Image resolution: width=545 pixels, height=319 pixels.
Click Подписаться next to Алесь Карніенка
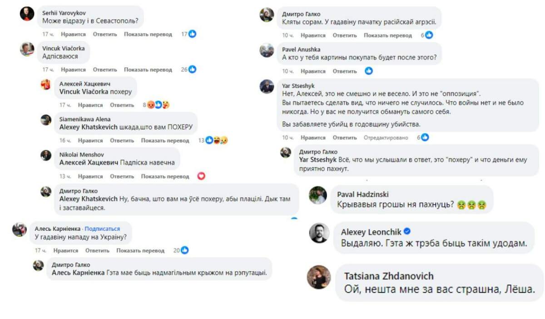click(x=102, y=229)
